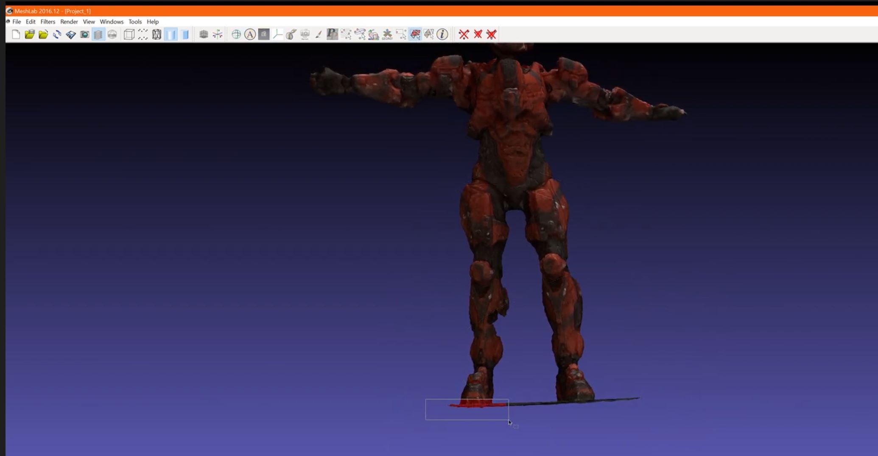Screen dimensions: 878x456
Task: Toggle background grid icon
Action: click(204, 34)
